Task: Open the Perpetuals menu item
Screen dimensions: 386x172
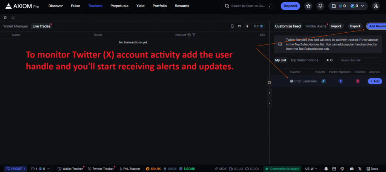Action: 119,6
